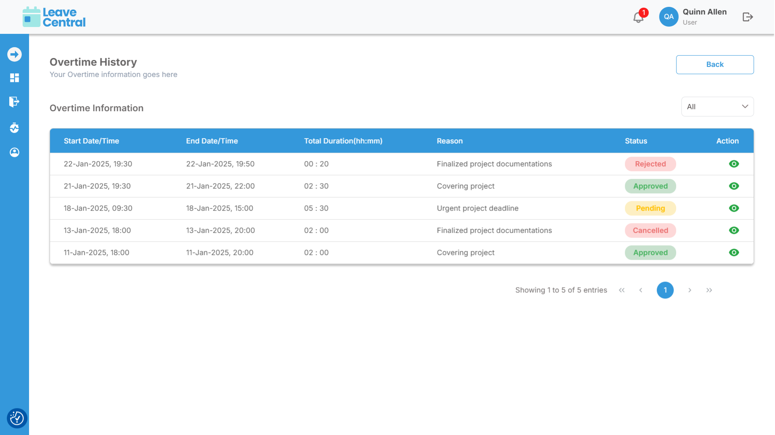
Task: Click the QA user avatar
Action: coord(669,17)
